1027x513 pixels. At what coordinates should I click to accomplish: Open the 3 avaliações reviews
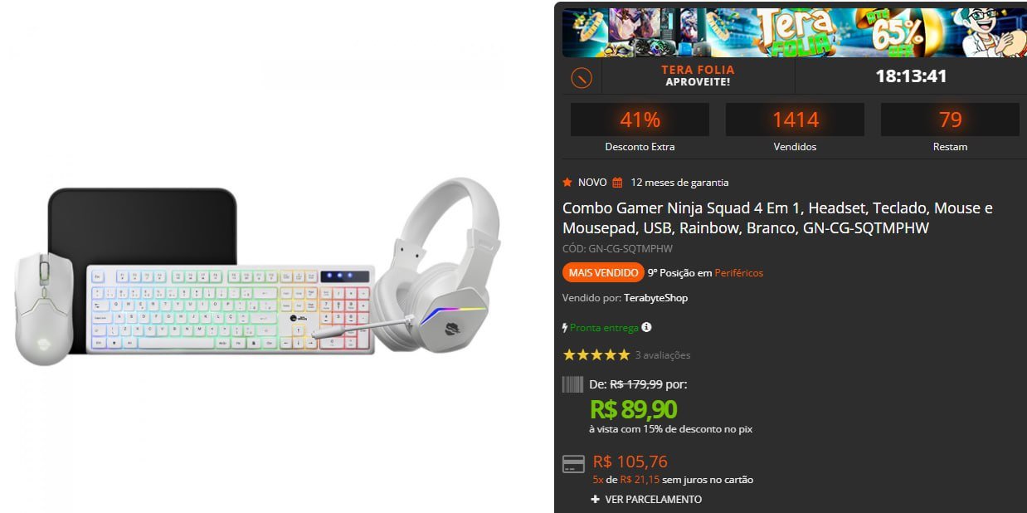(664, 354)
